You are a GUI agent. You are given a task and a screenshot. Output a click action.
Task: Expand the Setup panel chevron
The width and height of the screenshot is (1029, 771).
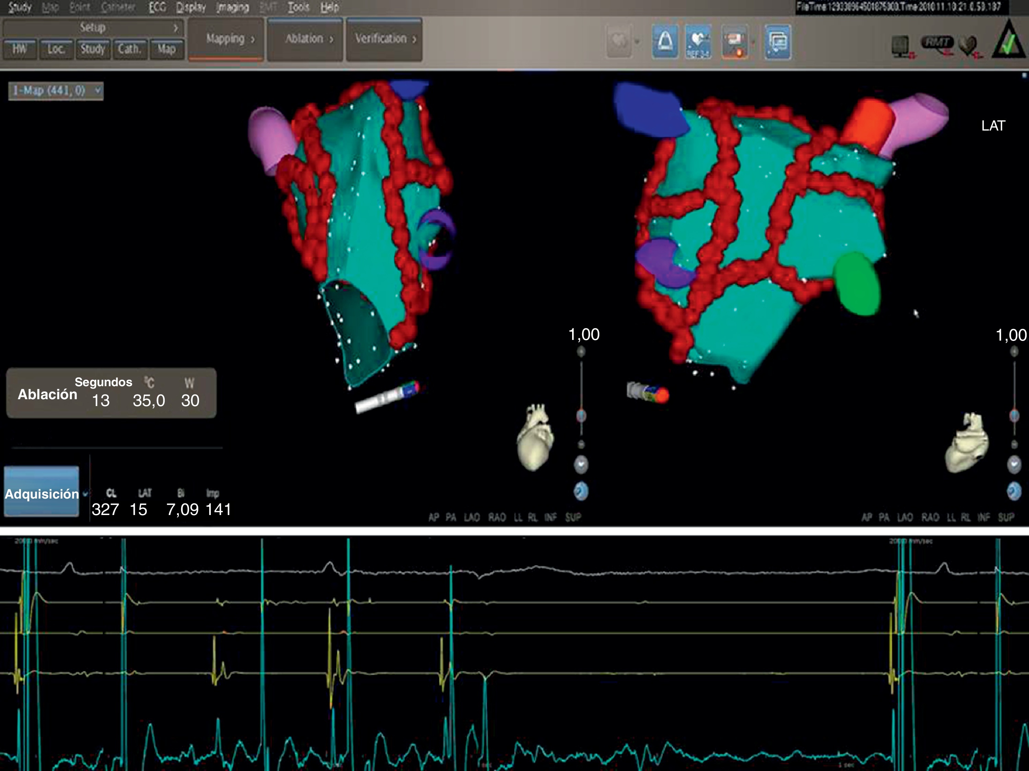click(x=175, y=28)
